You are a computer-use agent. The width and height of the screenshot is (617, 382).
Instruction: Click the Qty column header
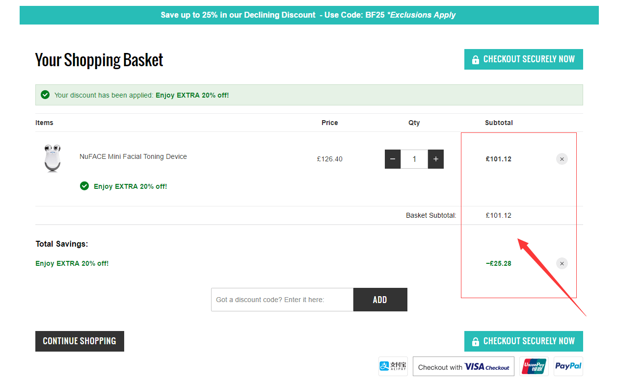tap(414, 123)
